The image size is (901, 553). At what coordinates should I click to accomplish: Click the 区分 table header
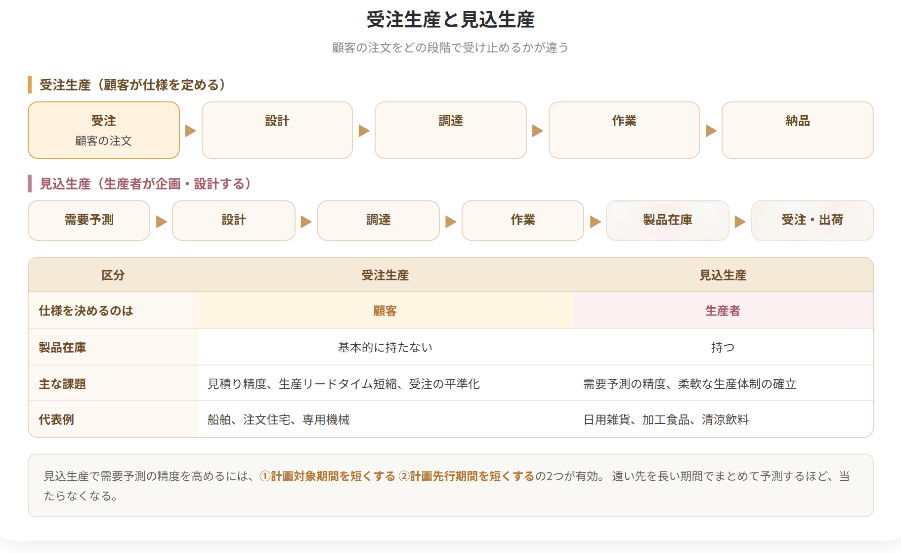(113, 275)
